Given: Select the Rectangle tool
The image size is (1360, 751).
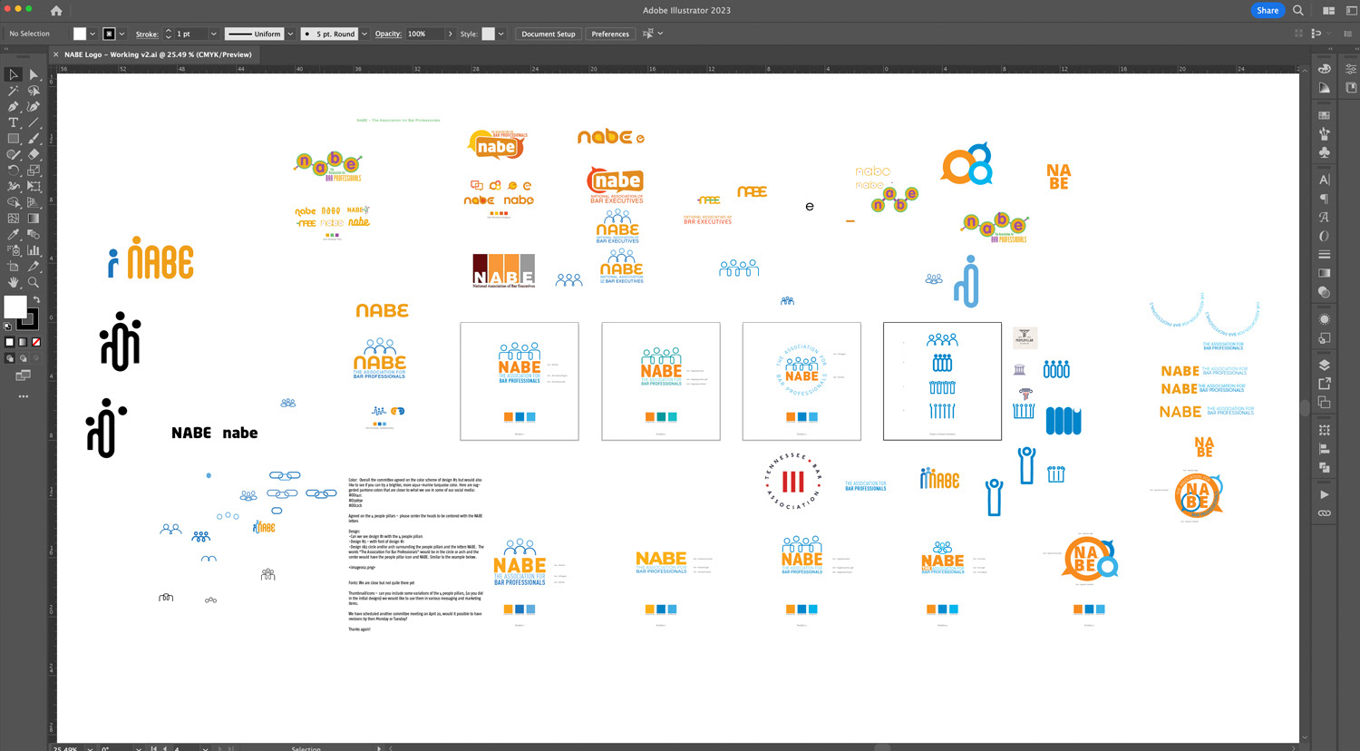Looking at the screenshot, I should (x=14, y=139).
